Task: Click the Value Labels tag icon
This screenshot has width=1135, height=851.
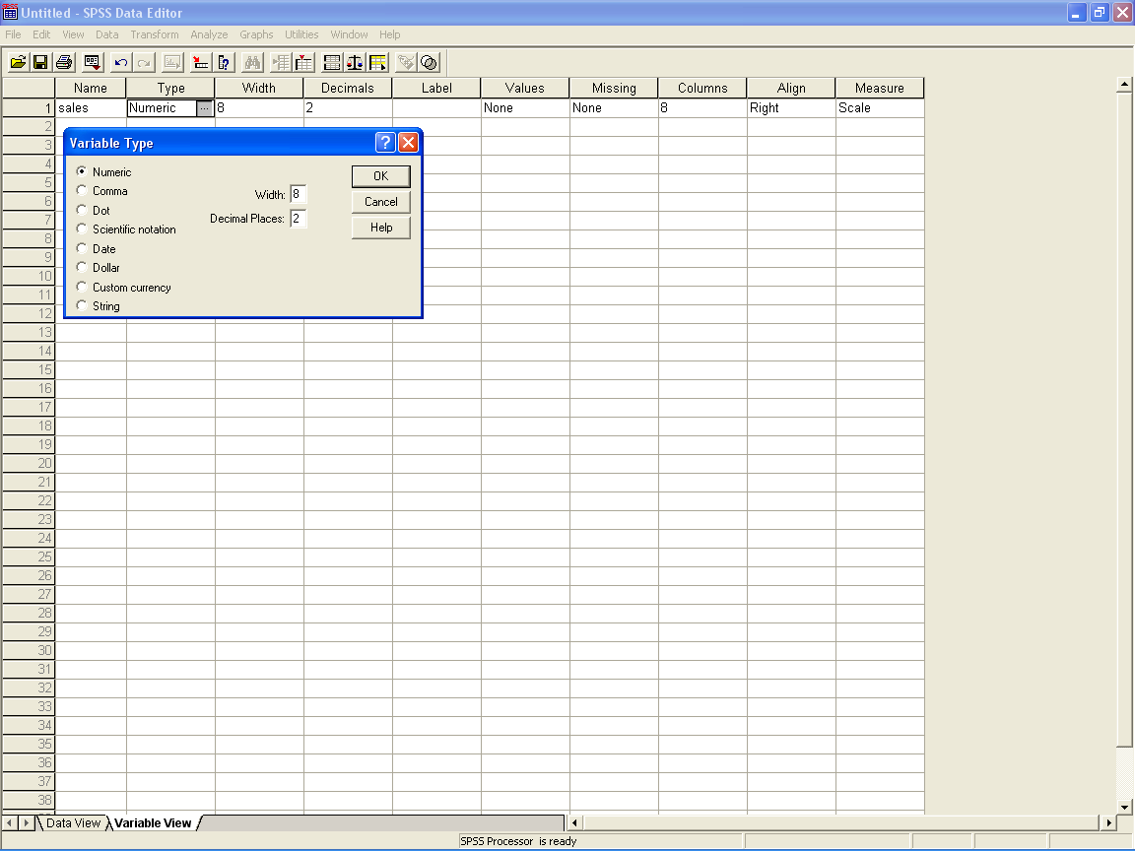Action: pyautogui.click(x=406, y=63)
